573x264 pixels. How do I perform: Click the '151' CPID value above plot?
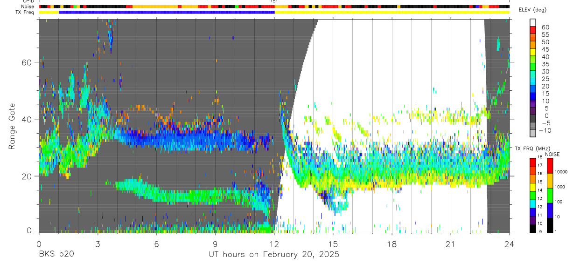[x=274, y=2]
